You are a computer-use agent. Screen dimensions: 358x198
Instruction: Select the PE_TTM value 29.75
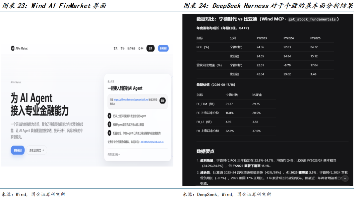click(256, 104)
